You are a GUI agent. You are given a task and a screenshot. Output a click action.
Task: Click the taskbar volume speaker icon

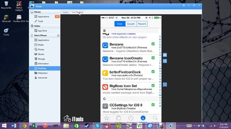click(215, 126)
